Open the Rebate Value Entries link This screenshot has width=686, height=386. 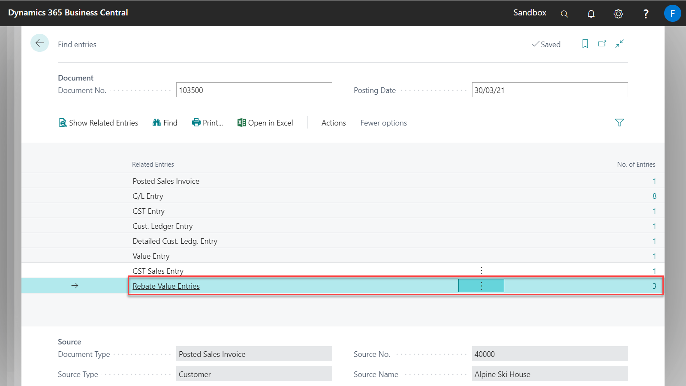pyautogui.click(x=166, y=286)
